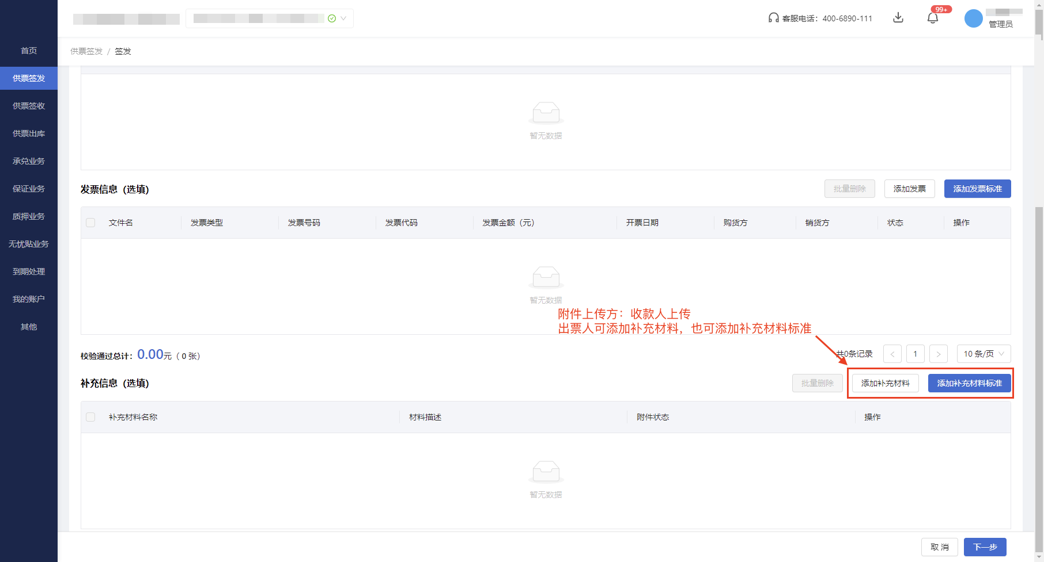
Task: Toggle select-all checkbox in supplementary materials table
Action: coord(90,417)
